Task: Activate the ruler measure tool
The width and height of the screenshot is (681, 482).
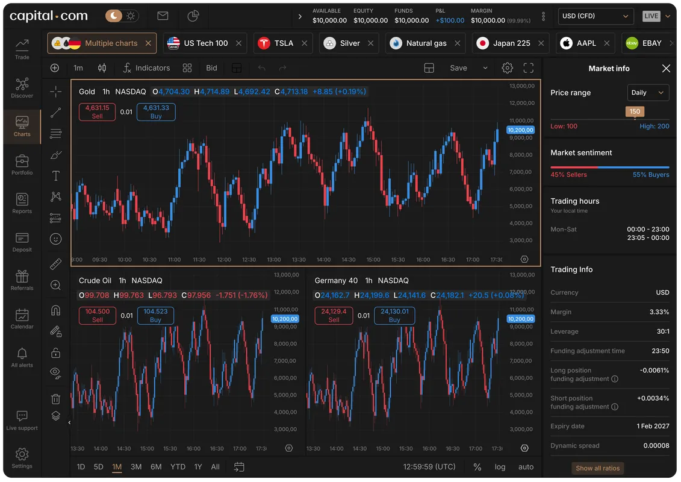Action: [55, 264]
